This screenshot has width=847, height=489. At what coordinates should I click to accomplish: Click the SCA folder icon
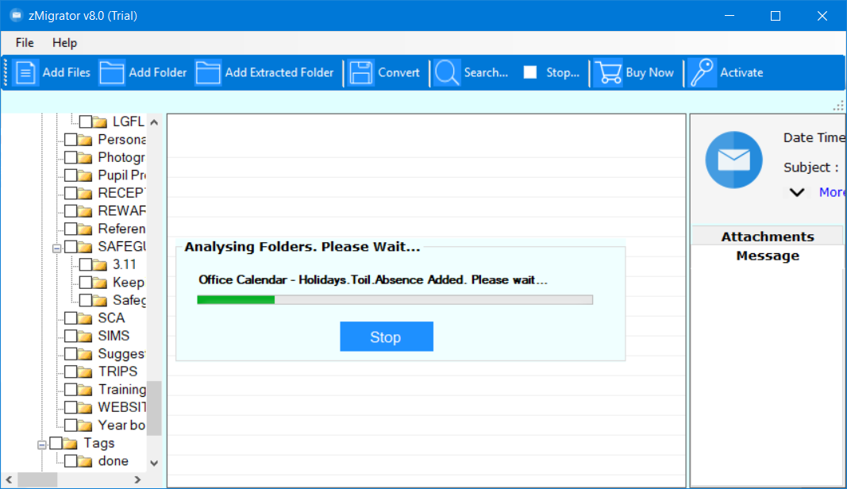point(85,318)
